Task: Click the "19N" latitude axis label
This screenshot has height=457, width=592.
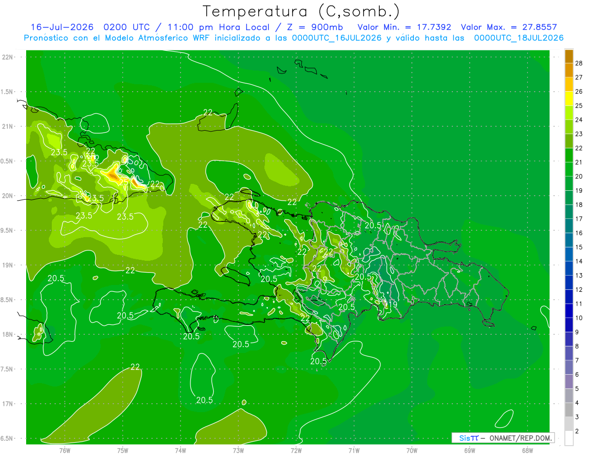Action: (x=7, y=265)
